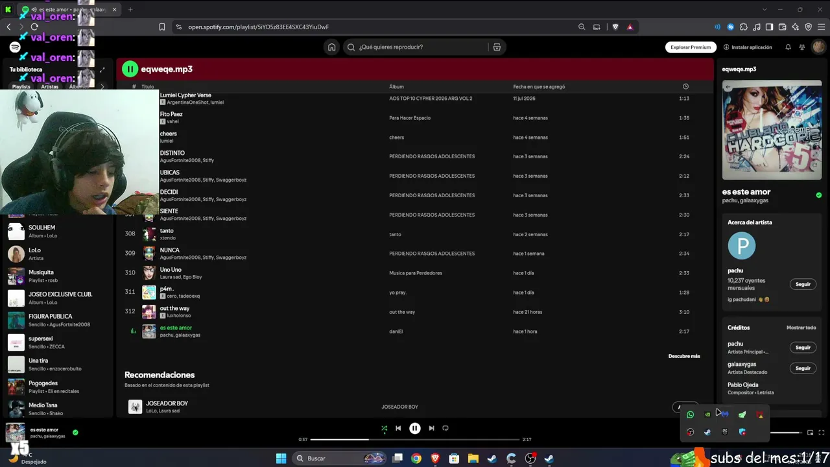Screen dimensions: 830x467
Task: Open the browser hamburger menu
Action: (822, 27)
